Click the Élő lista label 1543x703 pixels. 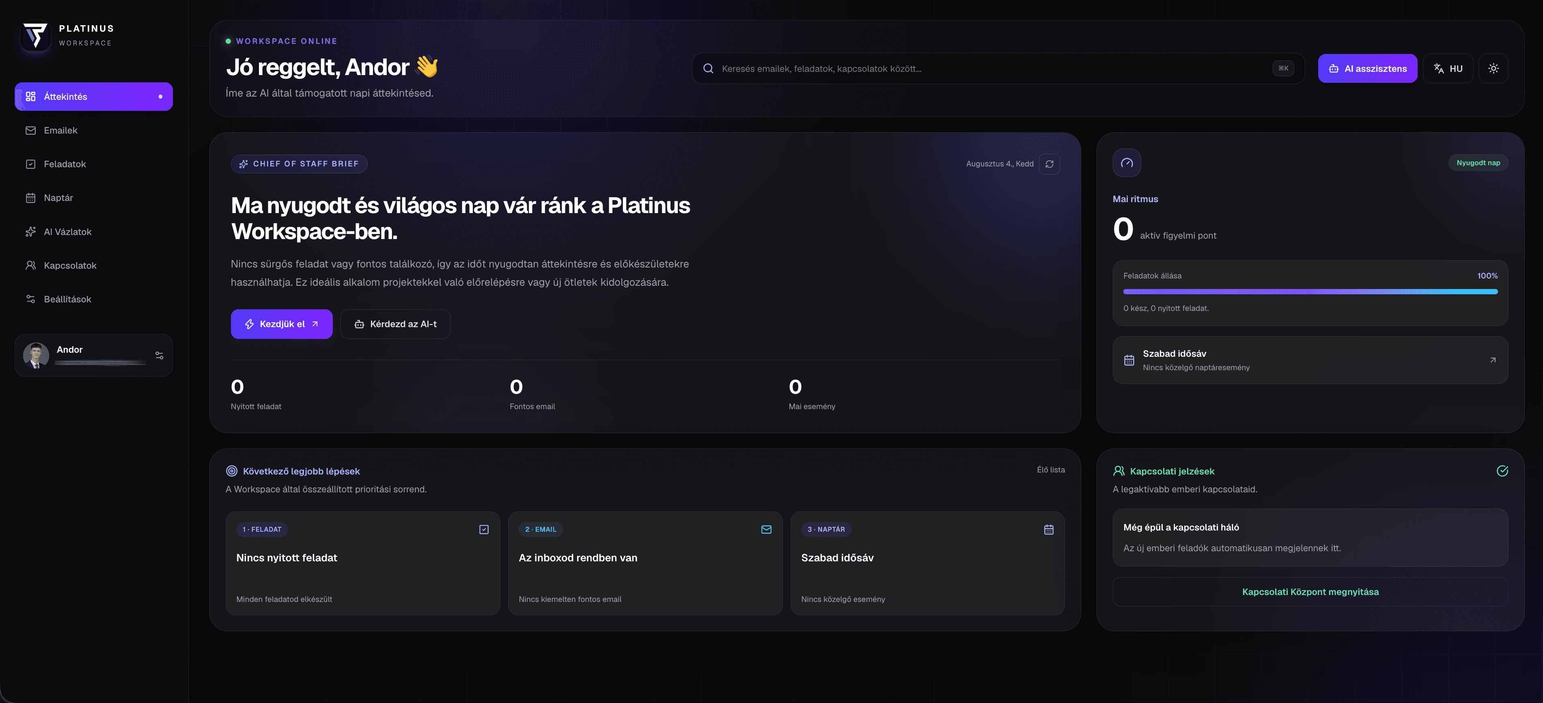click(x=1051, y=470)
